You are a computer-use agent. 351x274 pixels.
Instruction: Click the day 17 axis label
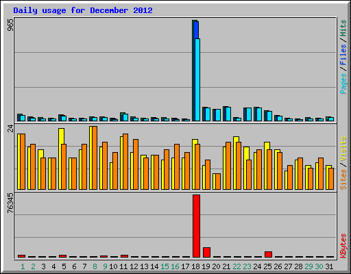click(185, 266)
